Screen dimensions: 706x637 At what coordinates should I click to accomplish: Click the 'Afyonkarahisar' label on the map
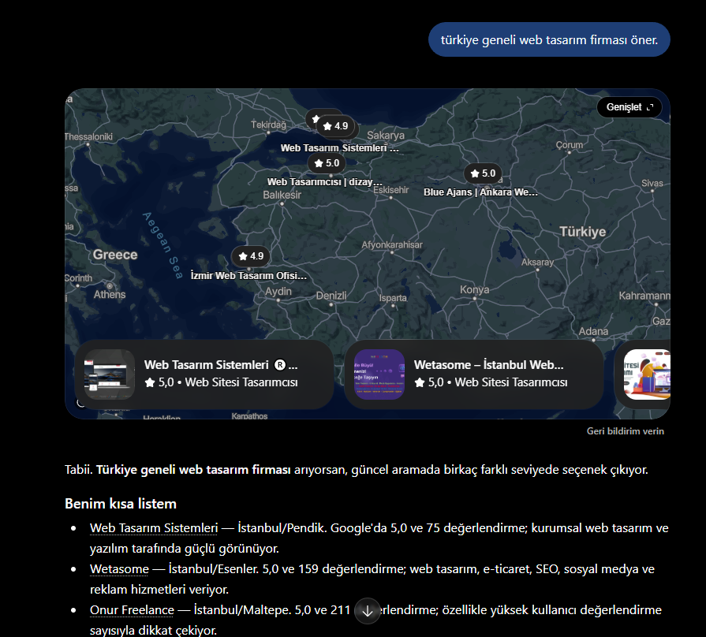click(392, 244)
